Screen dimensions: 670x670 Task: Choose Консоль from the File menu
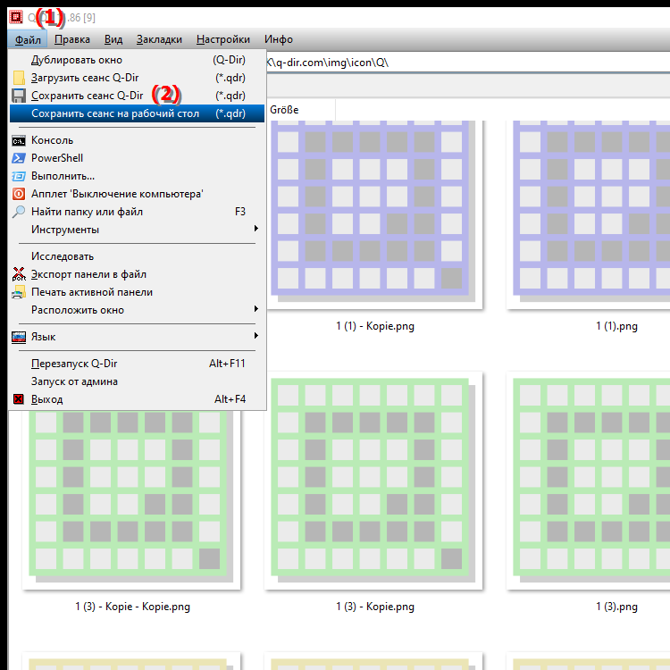click(x=137, y=140)
